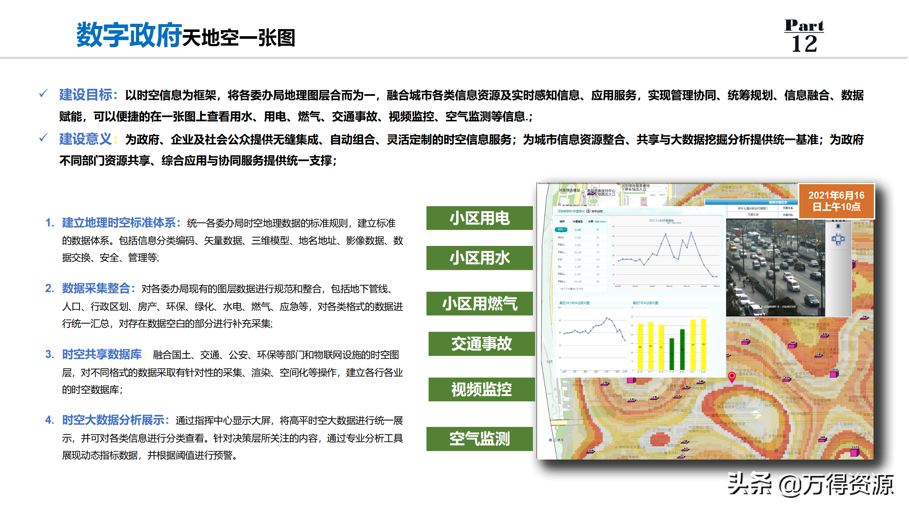Click the red location pin on map
909x511 pixels.
coord(731,376)
